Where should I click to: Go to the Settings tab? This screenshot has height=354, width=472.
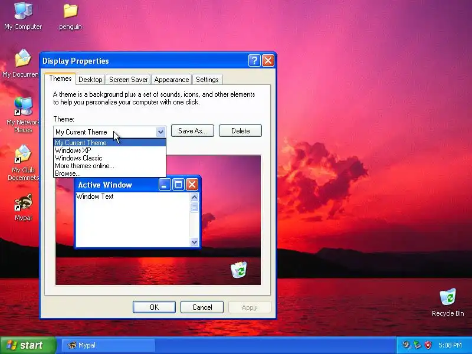pos(207,80)
